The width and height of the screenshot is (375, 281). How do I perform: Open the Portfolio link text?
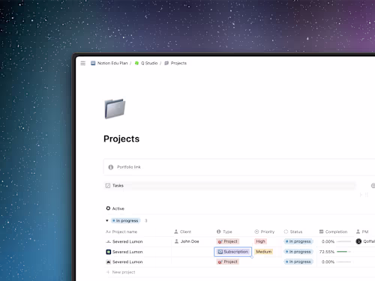(x=129, y=167)
